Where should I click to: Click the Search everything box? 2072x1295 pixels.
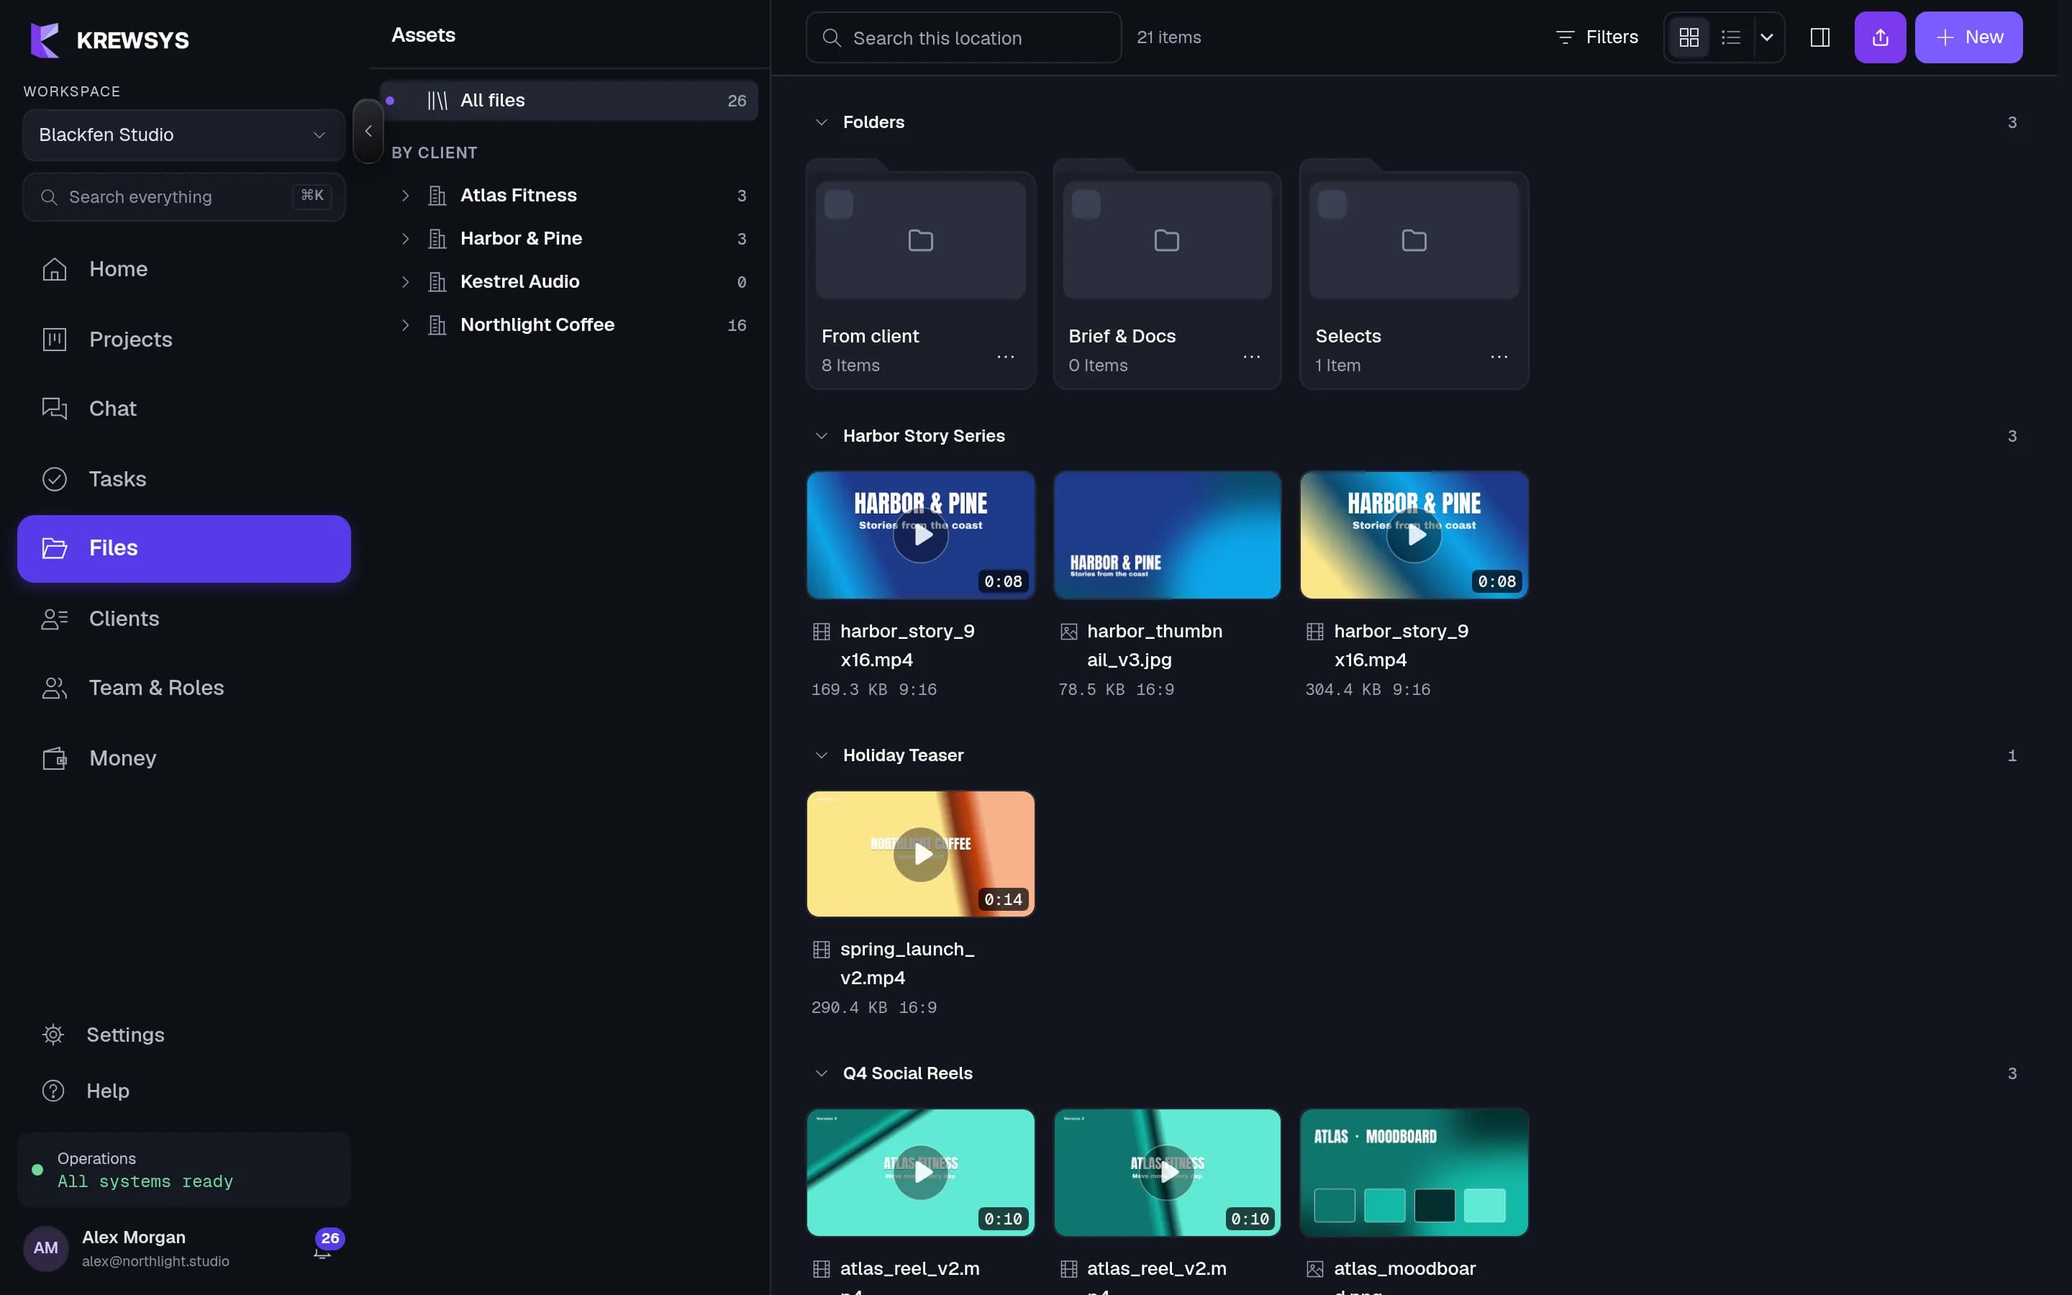(184, 197)
